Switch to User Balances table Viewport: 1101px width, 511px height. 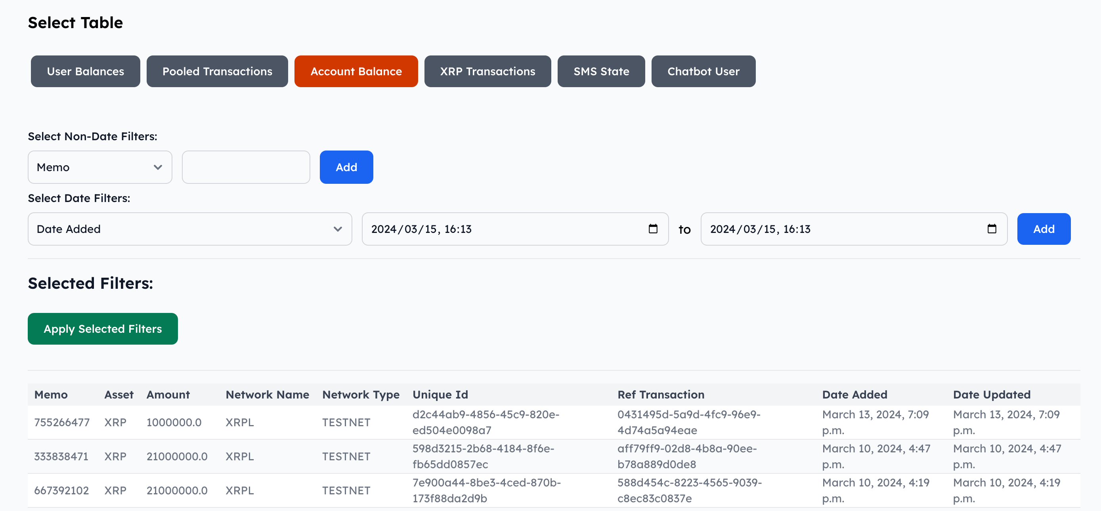click(85, 71)
